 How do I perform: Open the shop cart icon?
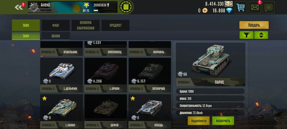[241, 7]
